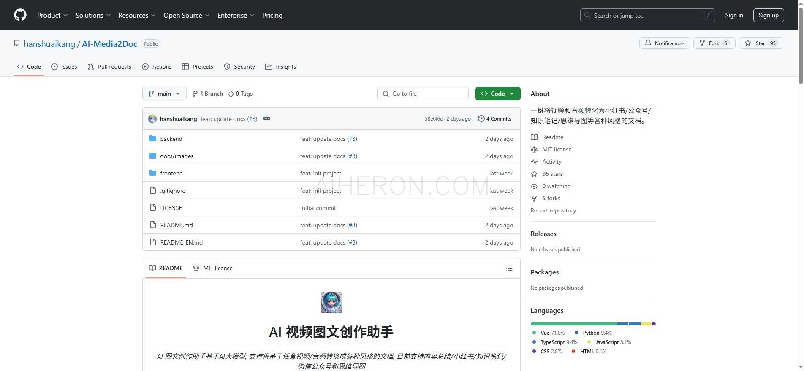Click the magnifier icon in the top search box
Screen dimensions: 804x371
(x=587, y=15)
